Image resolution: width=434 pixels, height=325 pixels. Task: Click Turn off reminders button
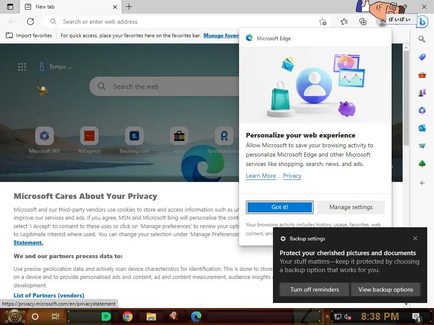pyautogui.click(x=314, y=289)
